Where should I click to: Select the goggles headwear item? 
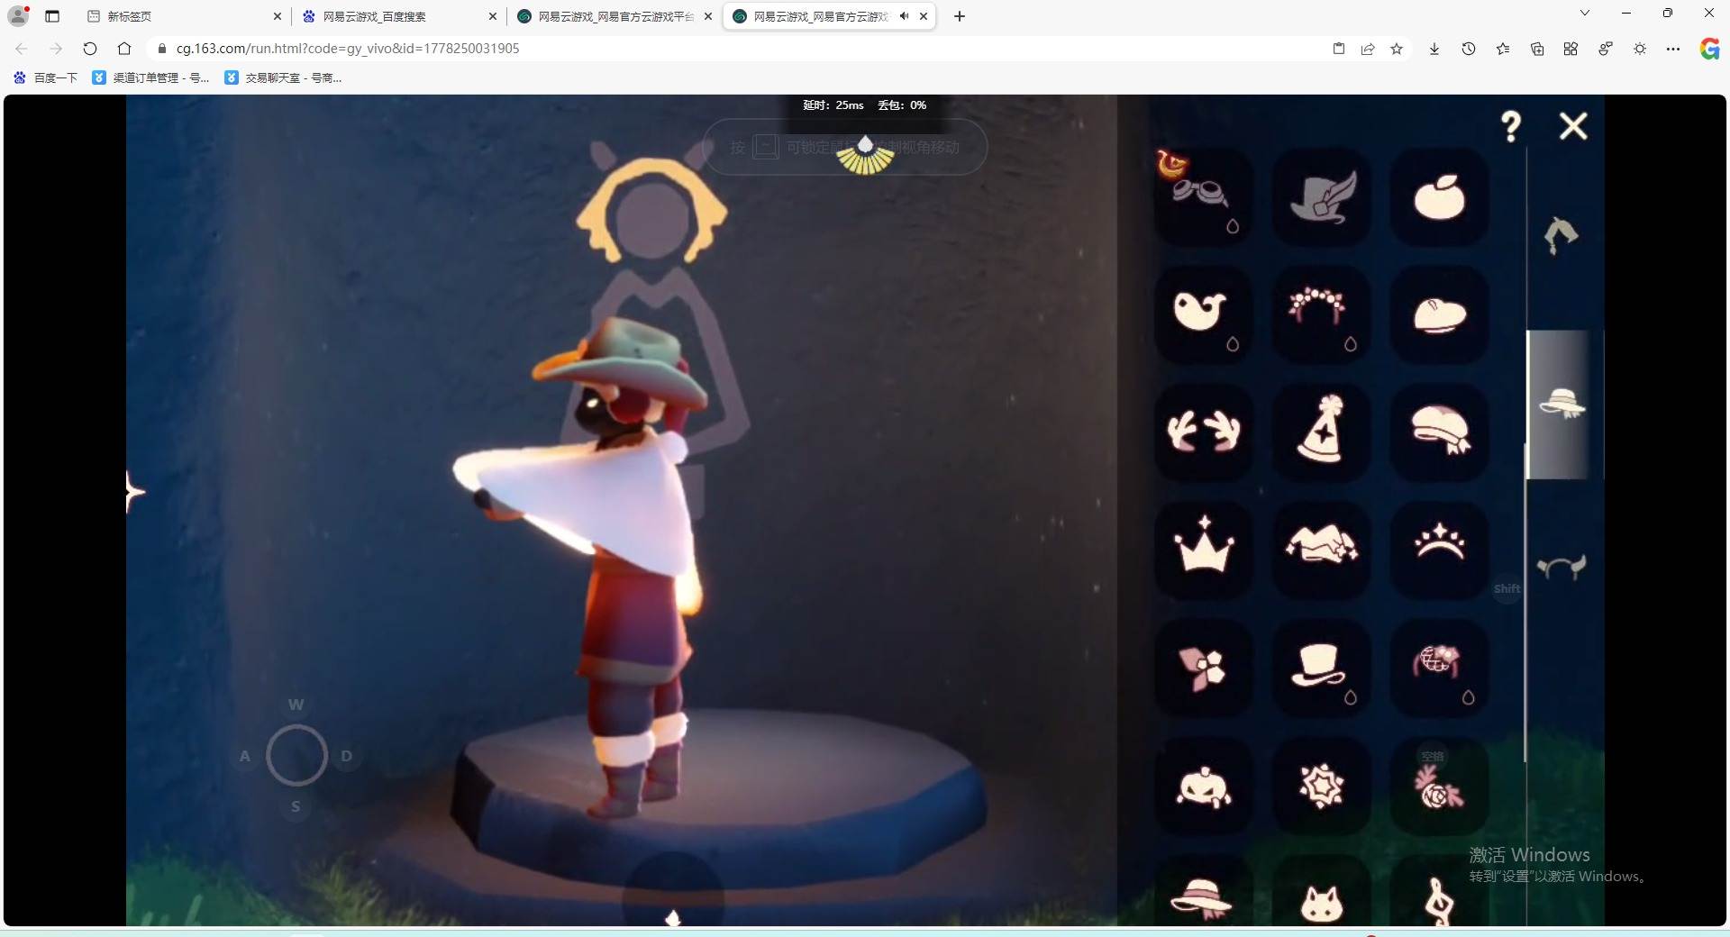(x=1203, y=196)
